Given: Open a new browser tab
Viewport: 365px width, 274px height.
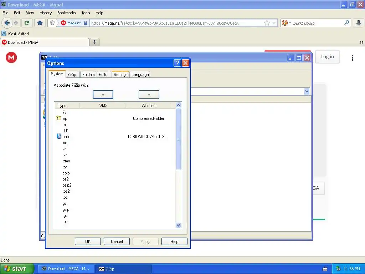Looking at the screenshot, I should tap(94, 42).
